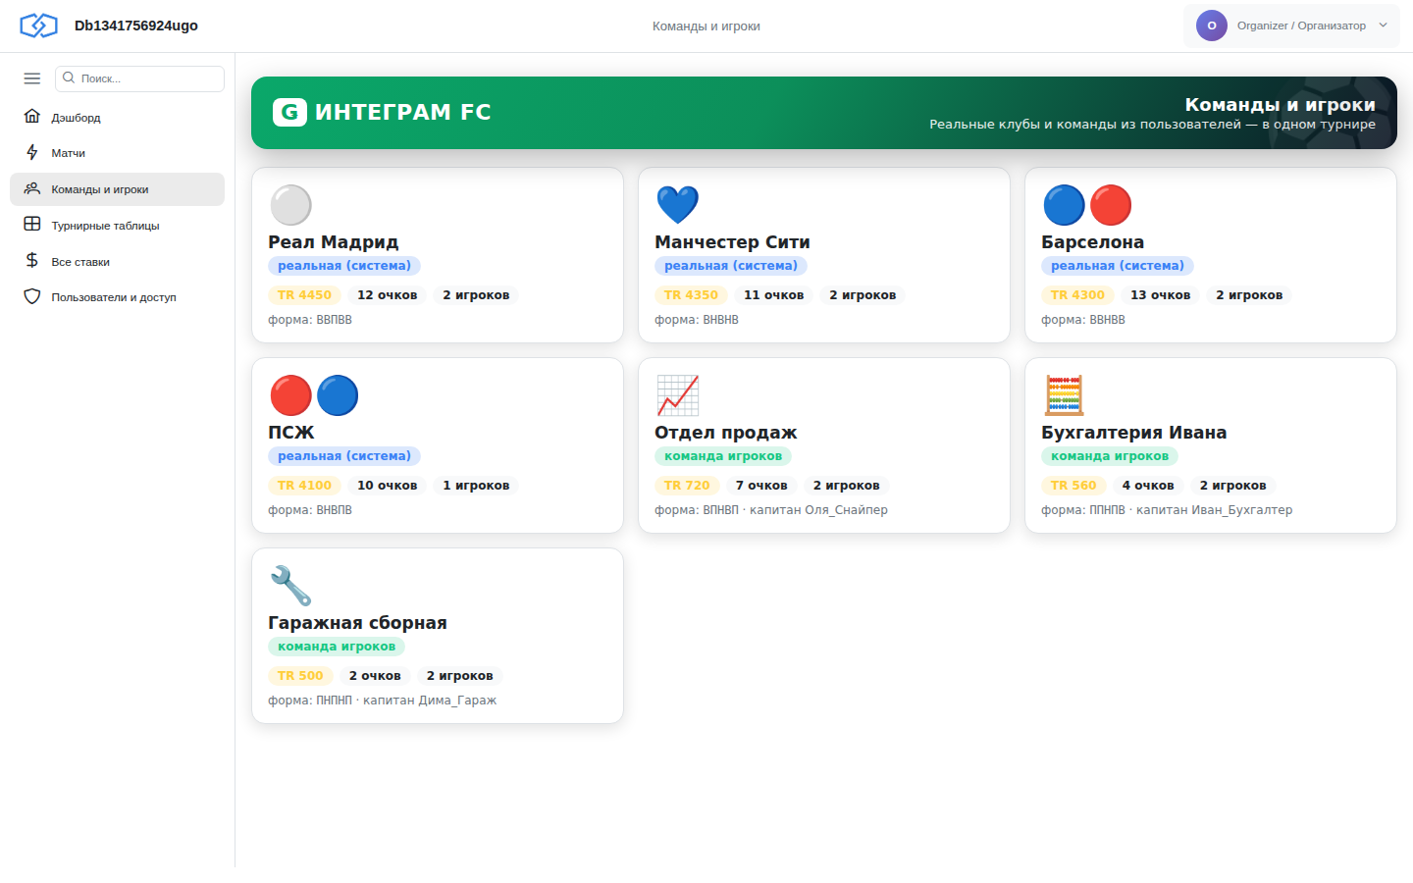Expand the Organizer account dropdown chevron
1413x883 pixels.
pyautogui.click(x=1384, y=26)
